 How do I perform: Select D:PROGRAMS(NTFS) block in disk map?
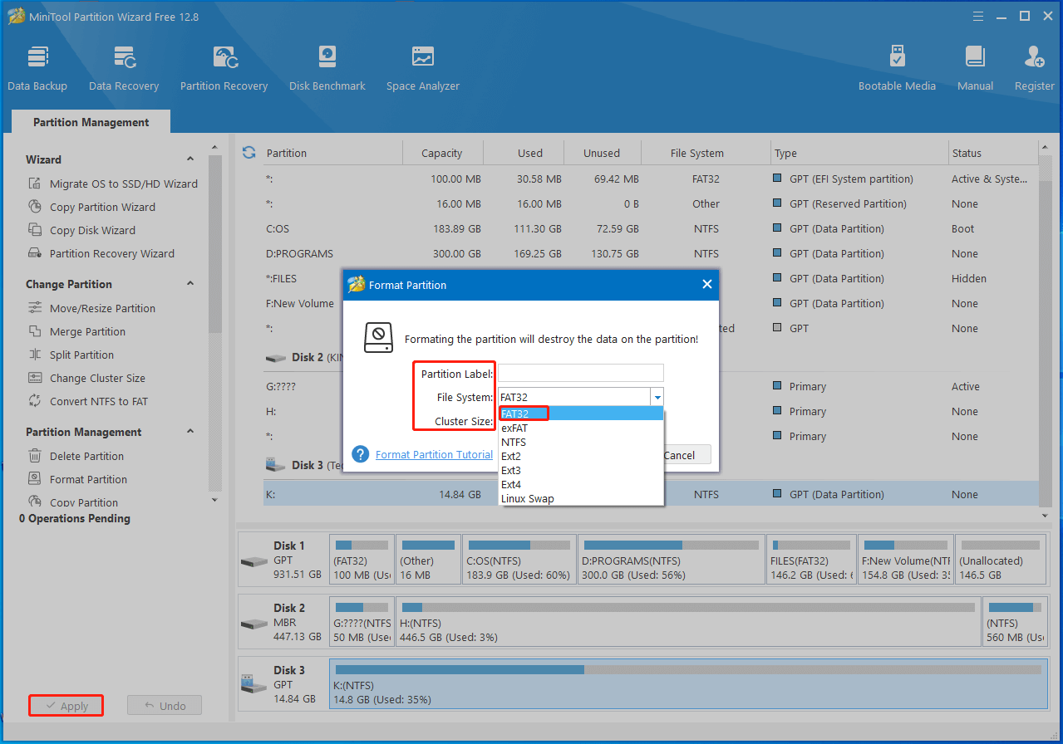671,560
